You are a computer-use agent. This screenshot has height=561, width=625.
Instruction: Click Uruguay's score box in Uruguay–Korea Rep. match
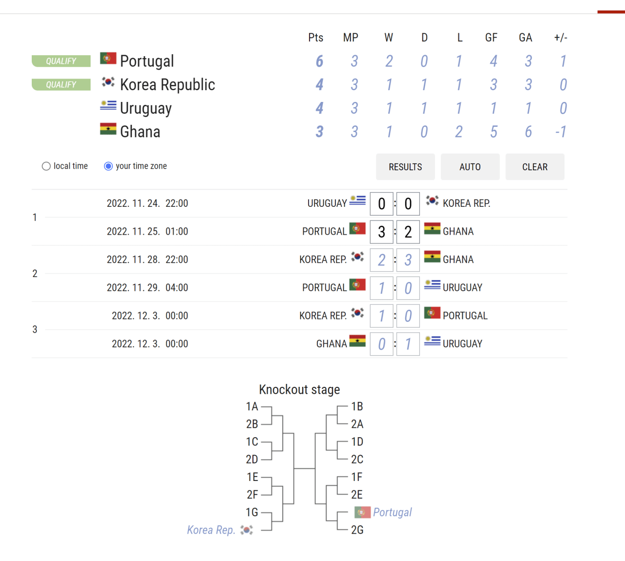tap(382, 204)
